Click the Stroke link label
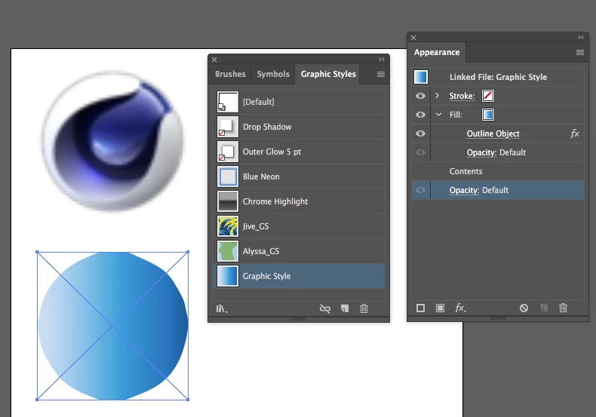The width and height of the screenshot is (596, 417). tap(462, 96)
